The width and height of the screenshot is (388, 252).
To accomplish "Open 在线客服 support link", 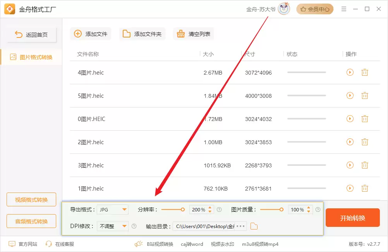I will click(60, 244).
